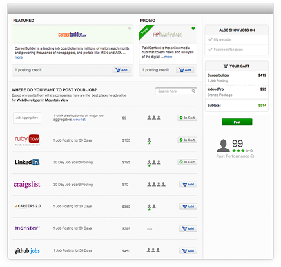This screenshot has width=281, height=267.
Task: Click the Subtotal $514 amount
Action: tap(262, 106)
